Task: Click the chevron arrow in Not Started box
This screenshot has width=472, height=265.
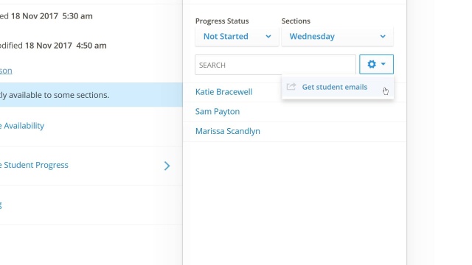Action: pos(268,36)
